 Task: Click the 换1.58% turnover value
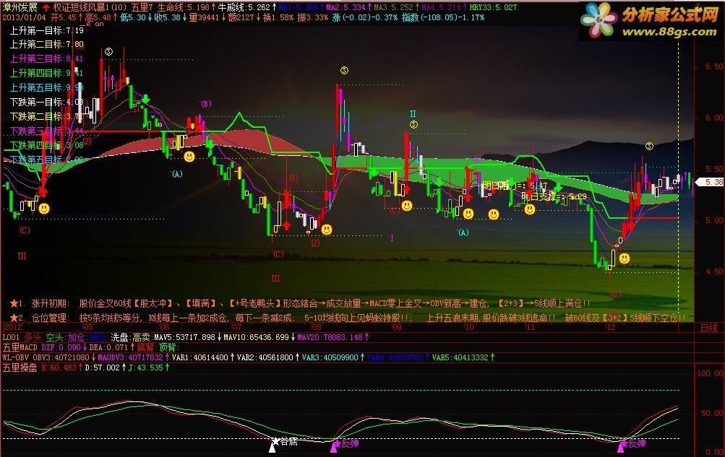coord(278,17)
